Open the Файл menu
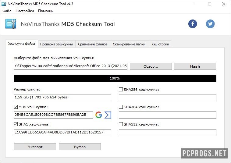Viewport: 231px width, 163px height. point(7,11)
